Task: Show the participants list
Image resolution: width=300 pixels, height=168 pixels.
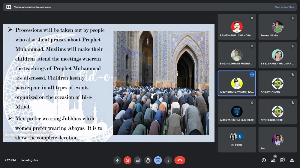Action: pyautogui.click(x=273, y=160)
